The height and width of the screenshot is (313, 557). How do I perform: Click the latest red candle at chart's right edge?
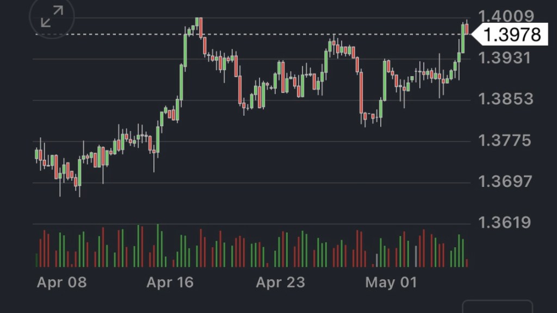(467, 29)
